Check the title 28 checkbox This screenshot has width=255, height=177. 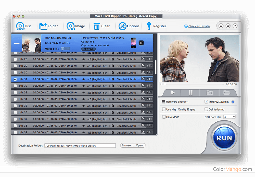(15, 59)
